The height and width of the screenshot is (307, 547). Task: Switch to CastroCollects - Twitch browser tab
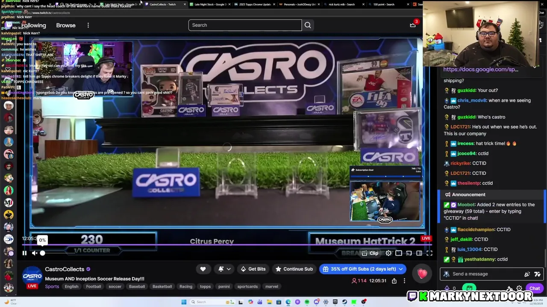[165, 4]
